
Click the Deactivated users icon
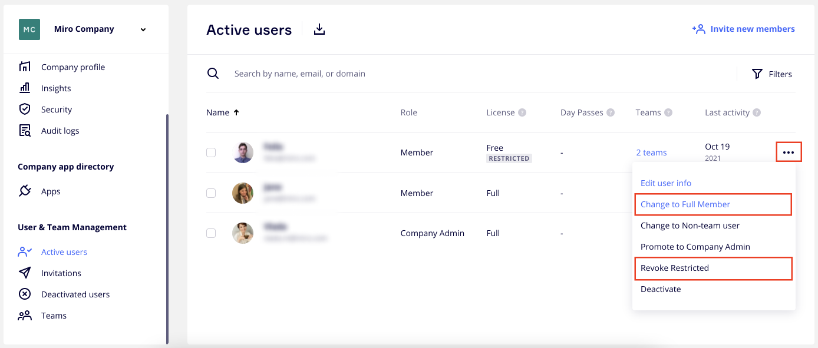(x=25, y=294)
